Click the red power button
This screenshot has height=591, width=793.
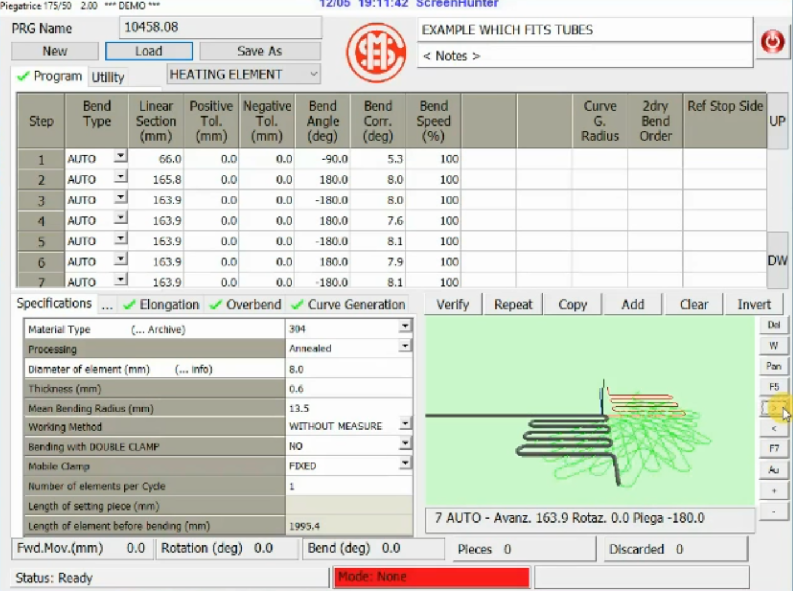pyautogui.click(x=772, y=42)
